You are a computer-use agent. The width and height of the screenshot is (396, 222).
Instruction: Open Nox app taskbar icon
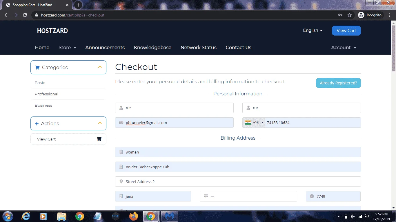pyautogui.click(x=116, y=216)
